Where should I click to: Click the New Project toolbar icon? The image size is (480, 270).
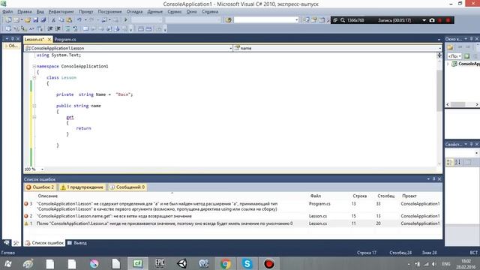8,20
